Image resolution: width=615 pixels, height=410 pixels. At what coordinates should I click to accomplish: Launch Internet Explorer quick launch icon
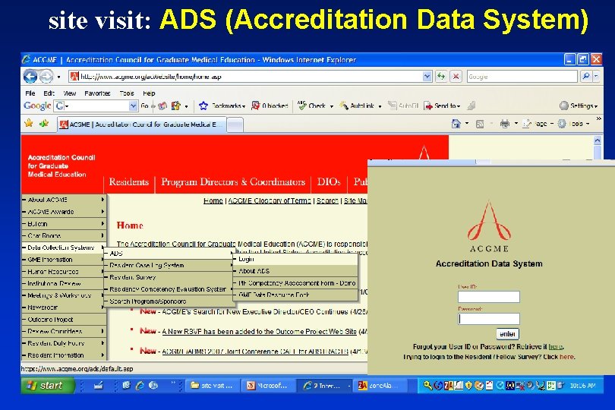point(140,386)
